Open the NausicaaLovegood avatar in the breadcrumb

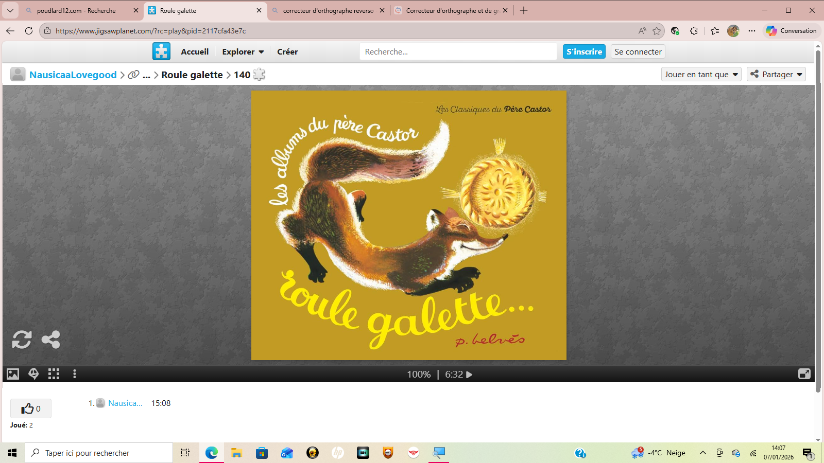click(x=18, y=75)
